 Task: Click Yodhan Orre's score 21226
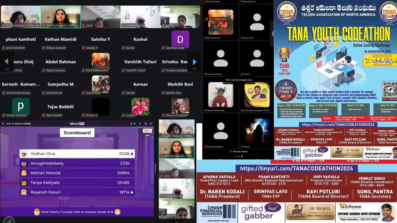(x=124, y=154)
